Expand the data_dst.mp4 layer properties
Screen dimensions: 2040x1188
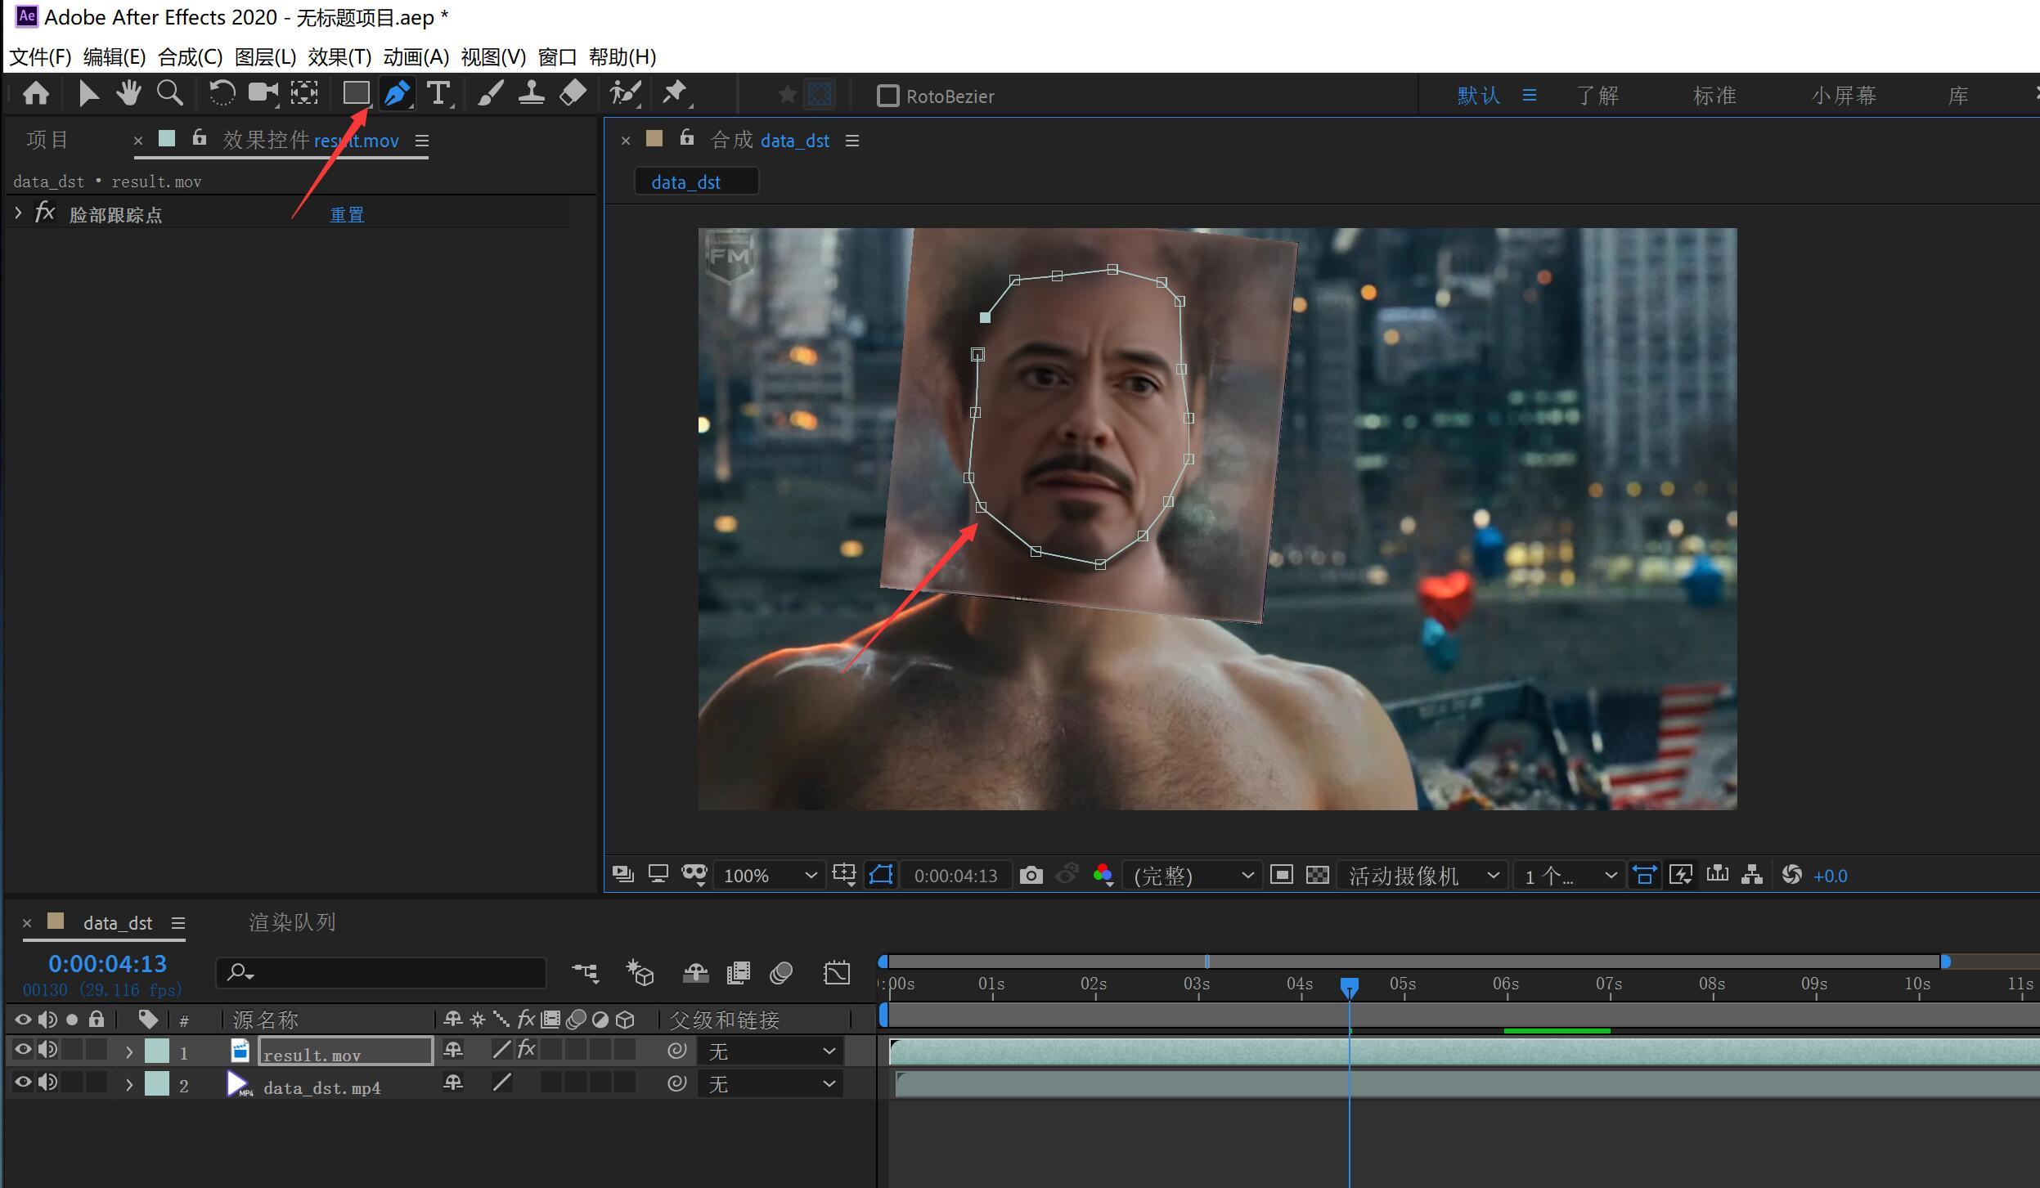(128, 1085)
